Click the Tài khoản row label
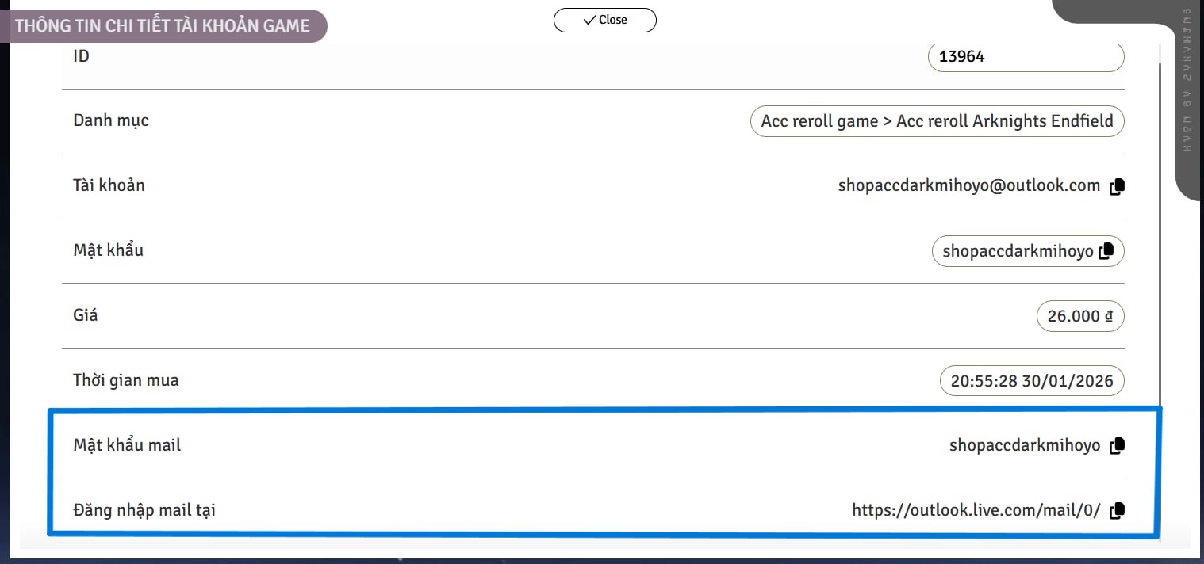 click(x=109, y=185)
